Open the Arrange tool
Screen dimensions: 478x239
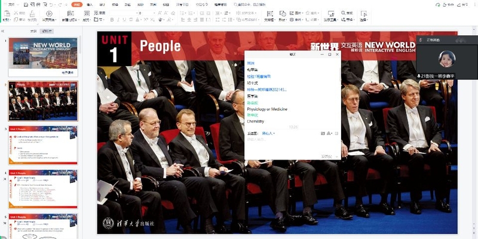[295, 20]
